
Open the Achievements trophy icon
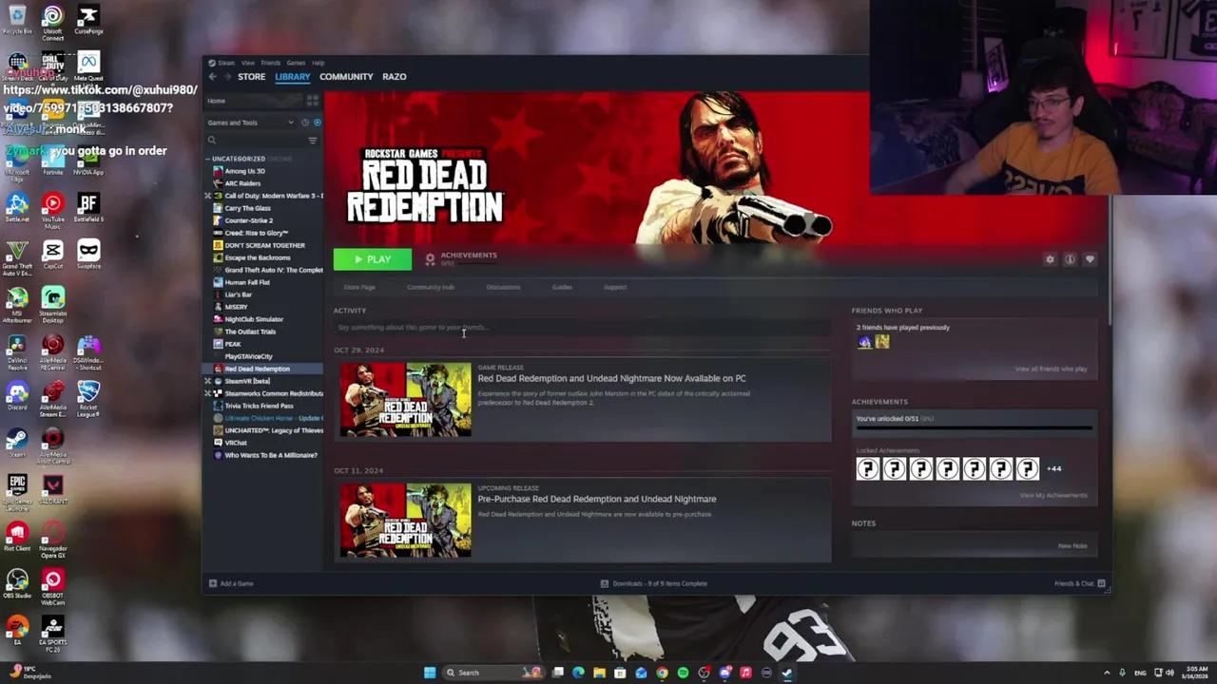pyautogui.click(x=430, y=258)
